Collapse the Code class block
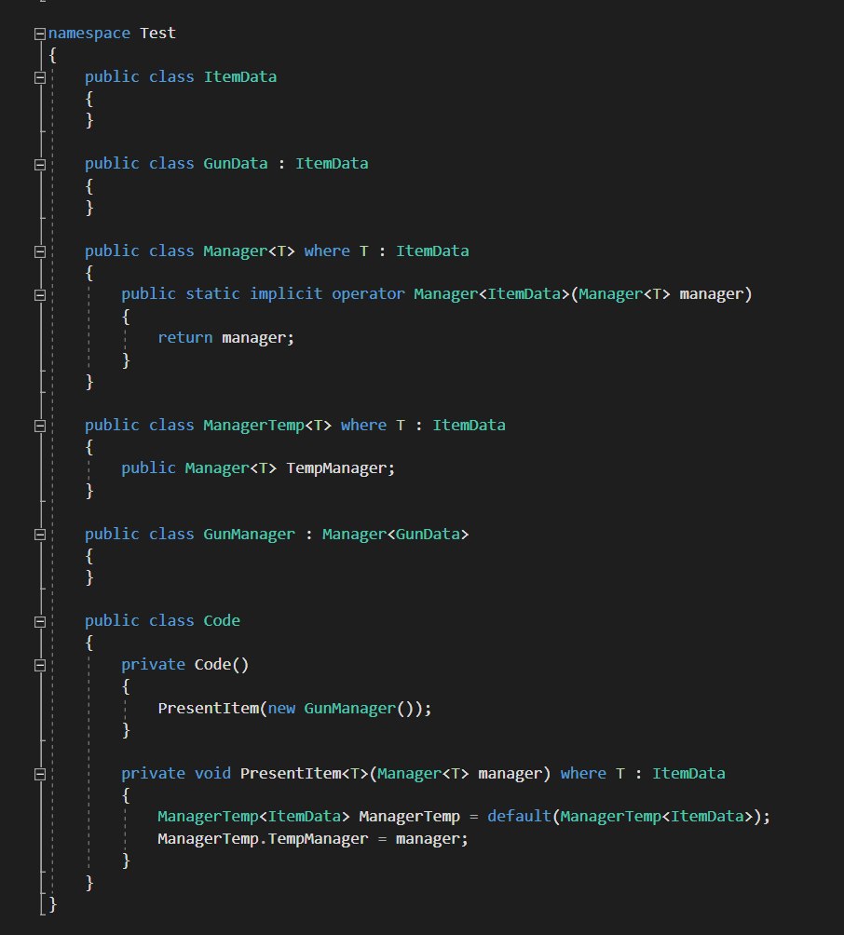Screen dimensions: 844x935 click(x=40, y=622)
